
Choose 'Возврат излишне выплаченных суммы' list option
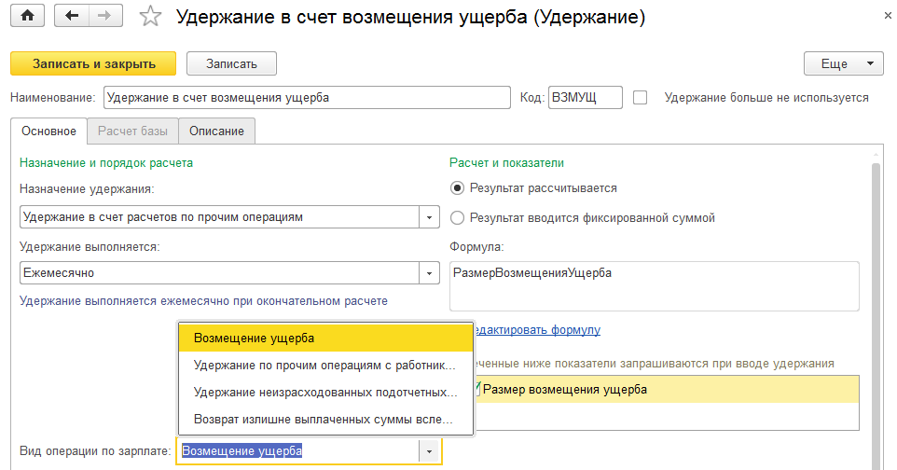coord(324,420)
